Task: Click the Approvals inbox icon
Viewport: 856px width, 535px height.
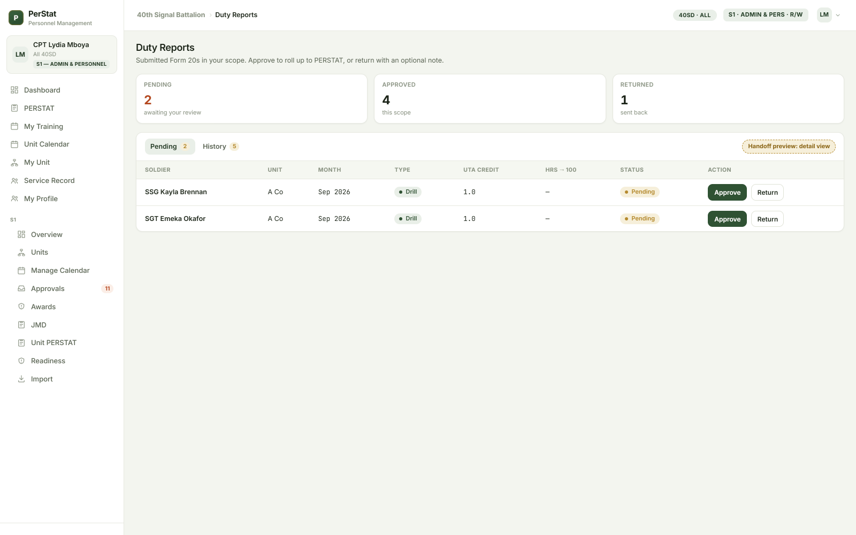Action: click(x=21, y=288)
